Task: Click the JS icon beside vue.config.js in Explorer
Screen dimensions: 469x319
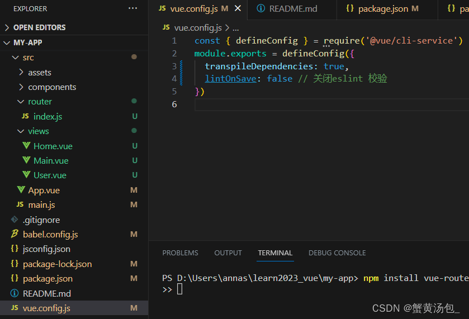Action: [x=15, y=308]
